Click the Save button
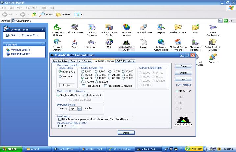This screenshot has width=236, height=152. coord(183,66)
